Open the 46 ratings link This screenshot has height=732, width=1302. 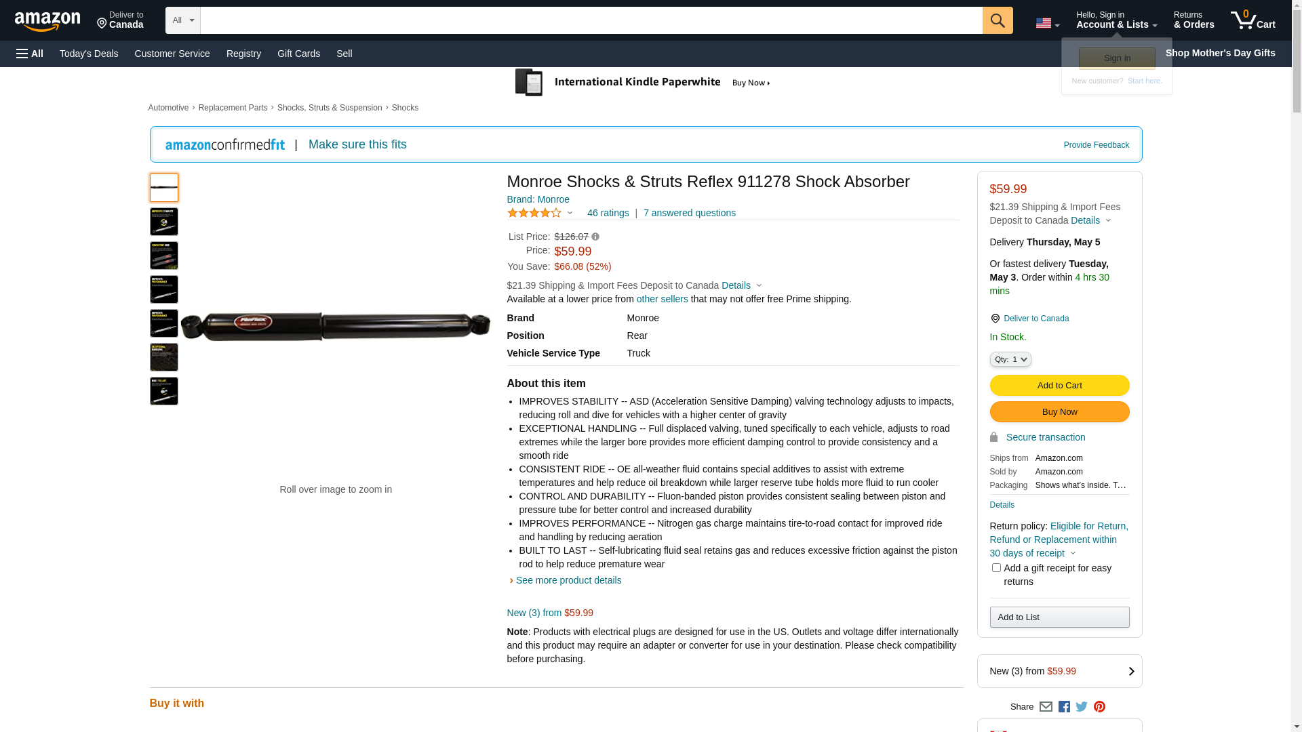pyautogui.click(x=608, y=213)
